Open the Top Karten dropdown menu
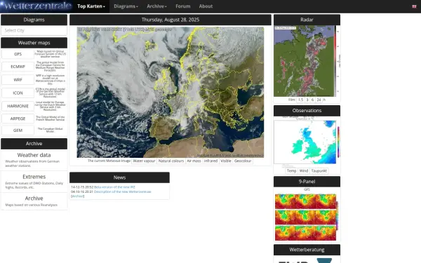 pos(91,6)
